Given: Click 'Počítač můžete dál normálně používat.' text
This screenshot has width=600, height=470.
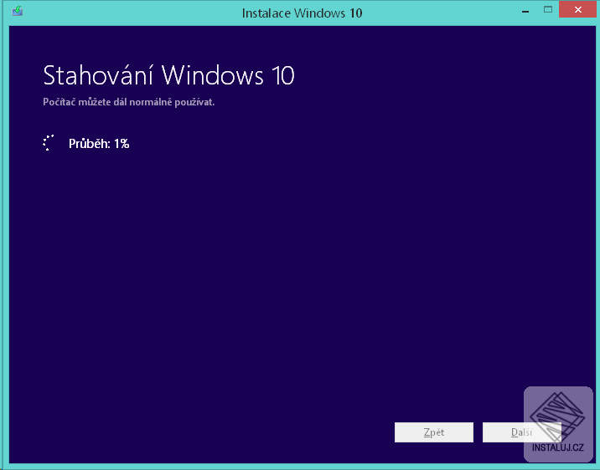Looking at the screenshot, I should point(128,102).
